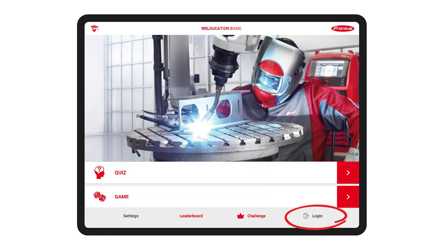The height and width of the screenshot is (250, 444).
Task: Click the crown icon beside Challenge
Action: [241, 216]
